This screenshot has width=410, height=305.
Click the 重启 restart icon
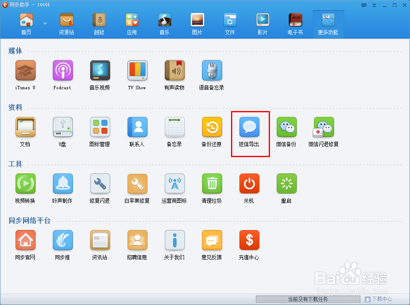tap(287, 184)
